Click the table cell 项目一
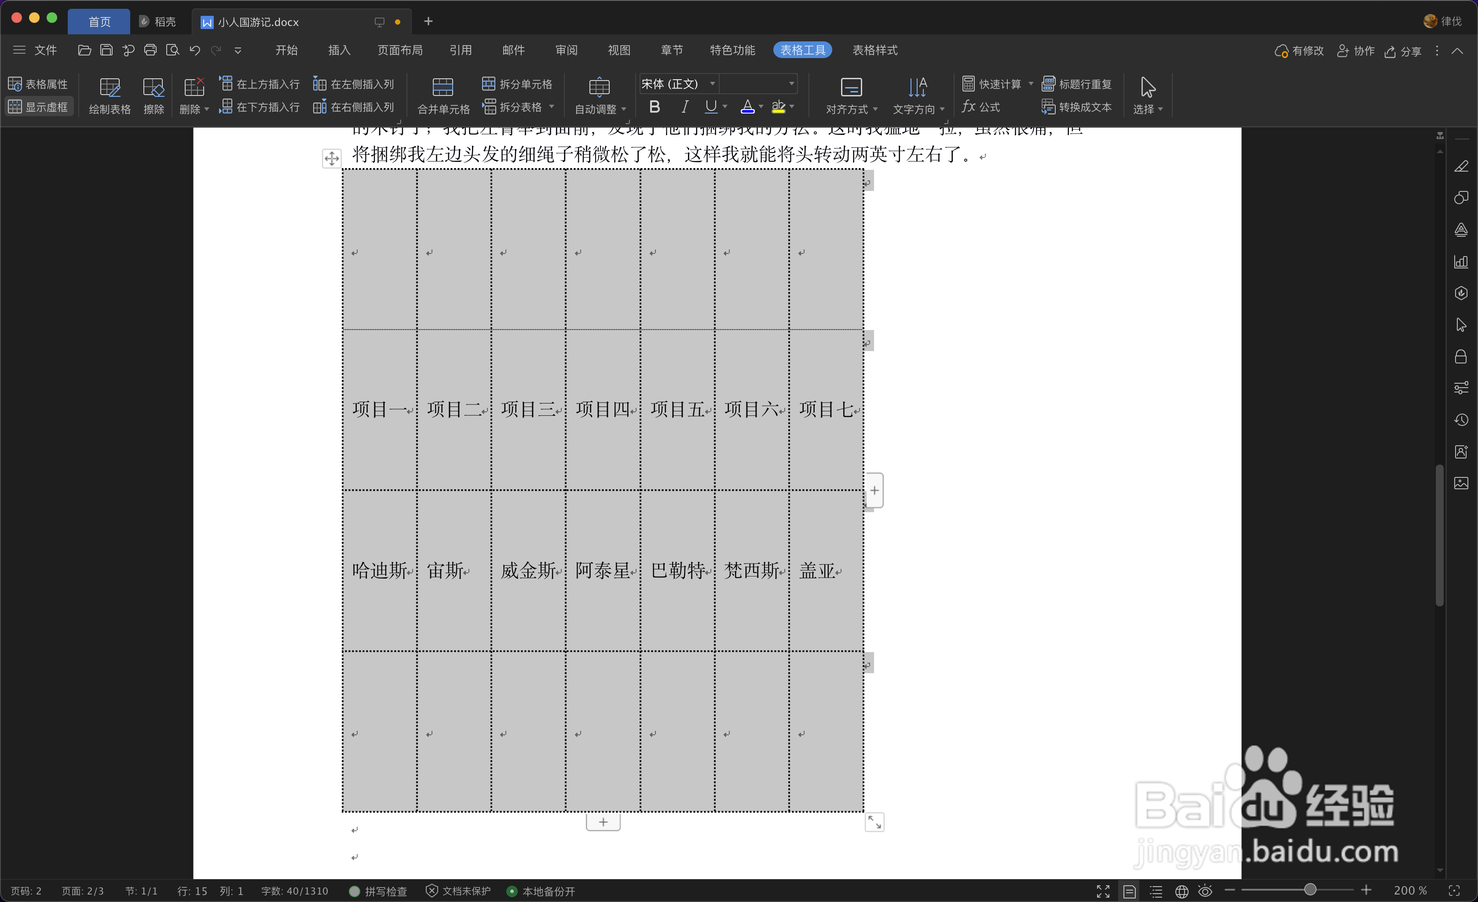This screenshot has width=1478, height=902. [380, 409]
